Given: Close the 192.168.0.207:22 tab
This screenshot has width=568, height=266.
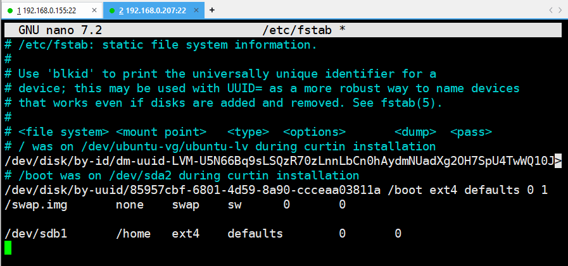Looking at the screenshot, I should pos(197,11).
